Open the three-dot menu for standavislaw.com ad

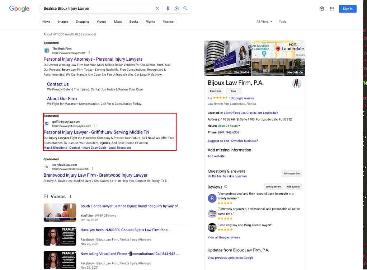pos(92,169)
